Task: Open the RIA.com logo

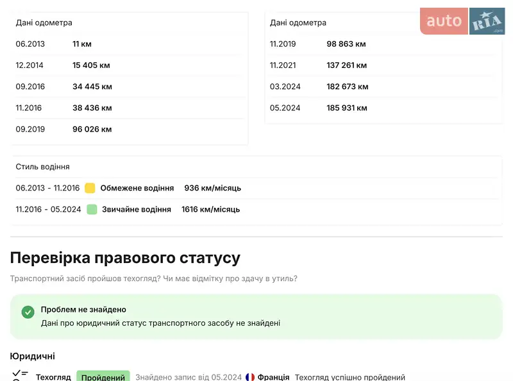Action: (487, 21)
